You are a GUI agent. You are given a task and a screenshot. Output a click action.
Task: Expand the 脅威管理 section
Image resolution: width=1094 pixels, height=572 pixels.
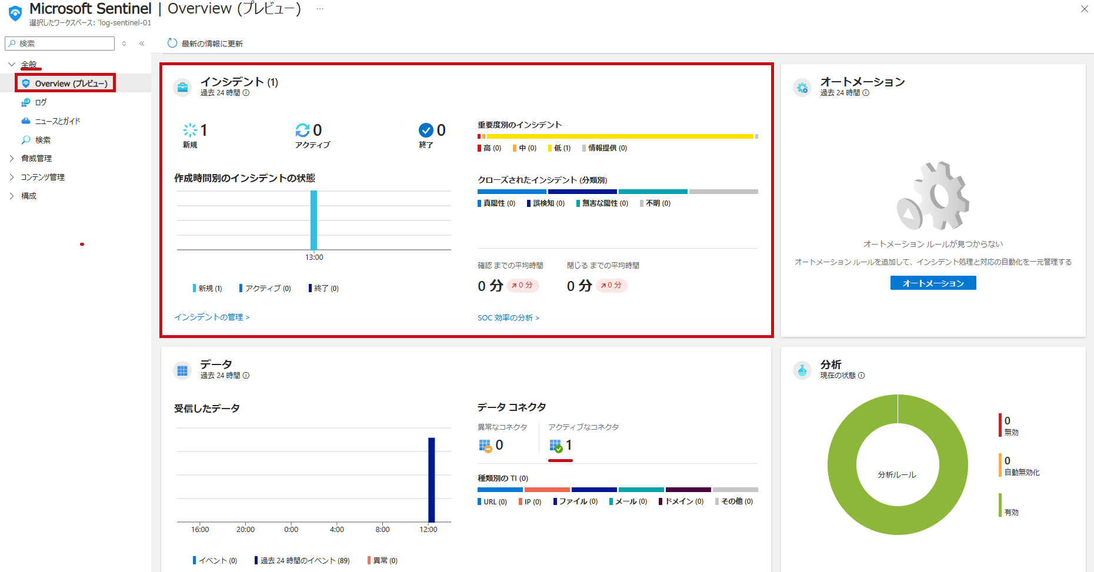coord(12,158)
